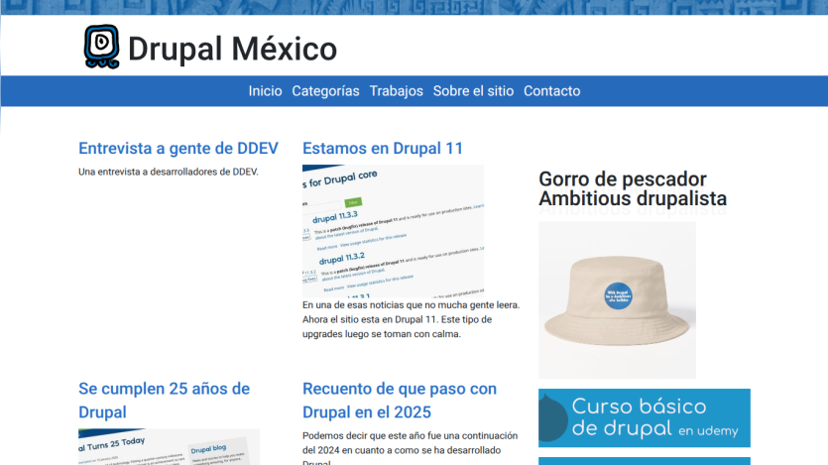This screenshot has width=828, height=465.
Task: Open the Curso básico de drupal en udemy banner
Action: click(645, 418)
